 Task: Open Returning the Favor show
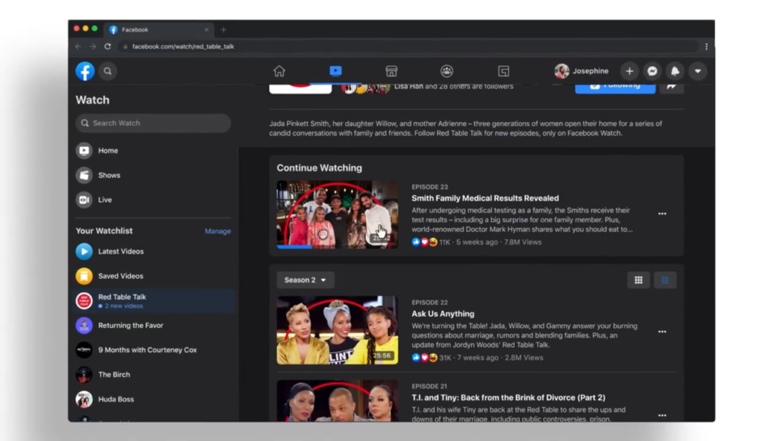(x=153, y=325)
